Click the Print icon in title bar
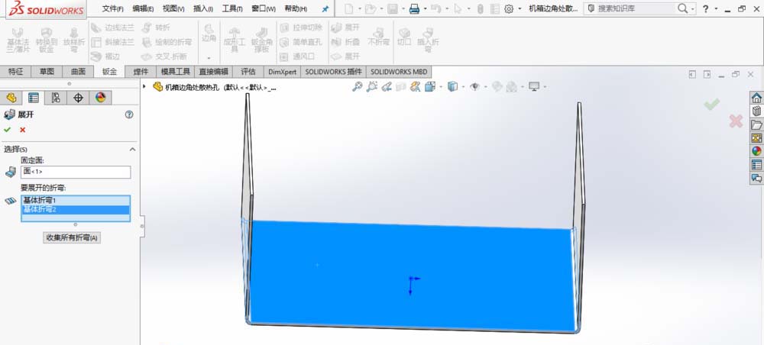Viewport: 764px width, 345px height. [x=414, y=8]
